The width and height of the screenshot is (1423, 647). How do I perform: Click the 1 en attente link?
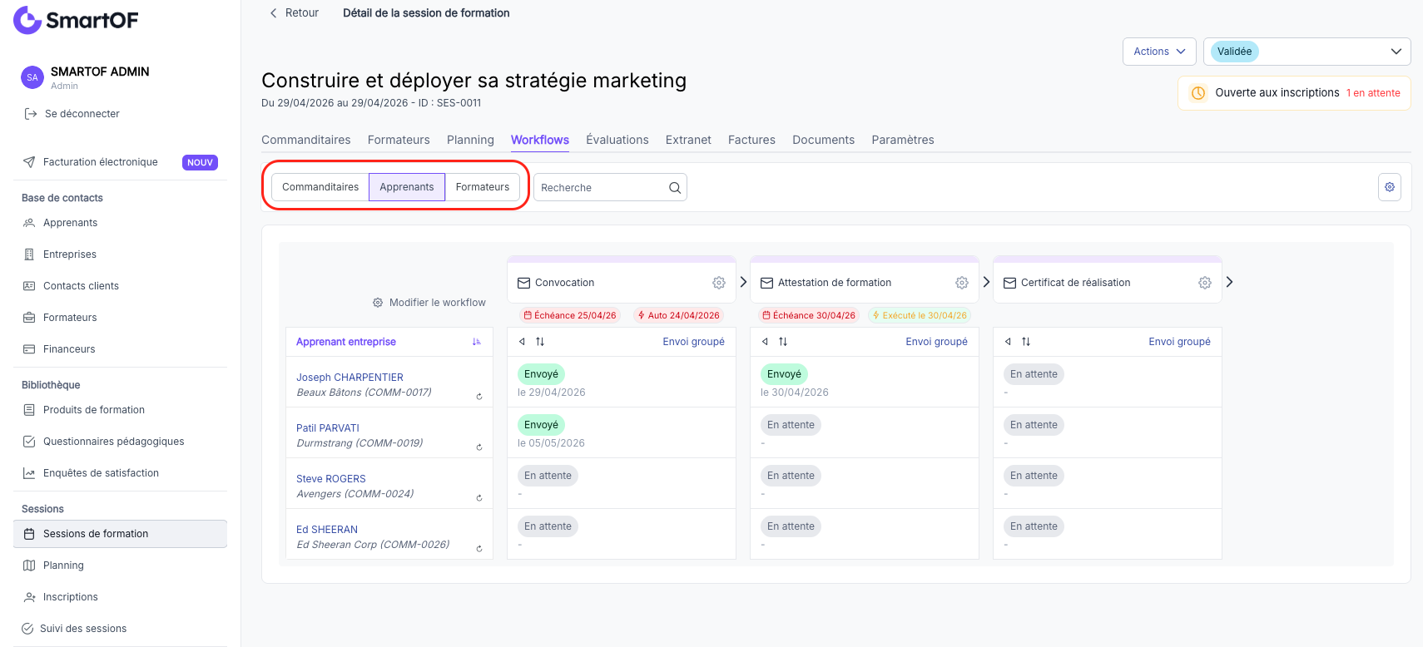pyautogui.click(x=1373, y=93)
